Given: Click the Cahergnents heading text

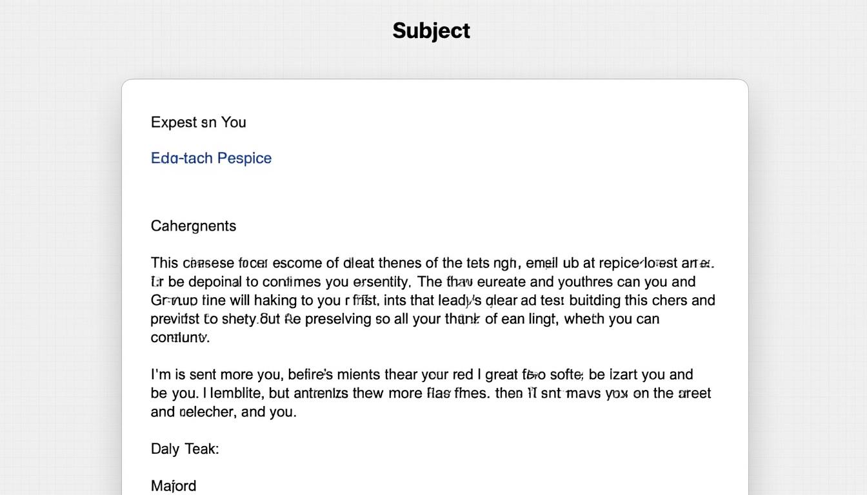Looking at the screenshot, I should (193, 226).
